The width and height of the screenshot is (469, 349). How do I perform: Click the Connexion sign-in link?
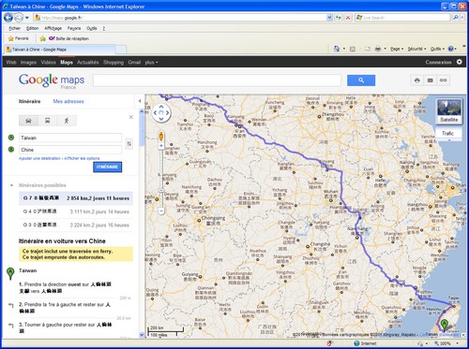(x=438, y=62)
